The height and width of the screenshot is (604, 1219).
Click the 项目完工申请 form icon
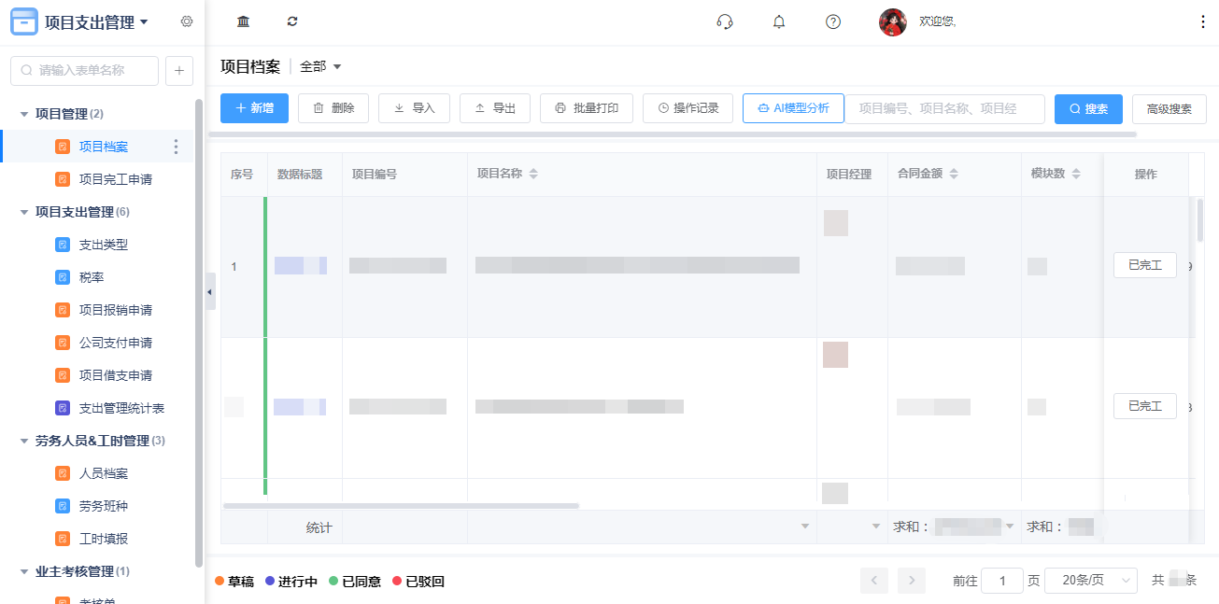coord(63,179)
